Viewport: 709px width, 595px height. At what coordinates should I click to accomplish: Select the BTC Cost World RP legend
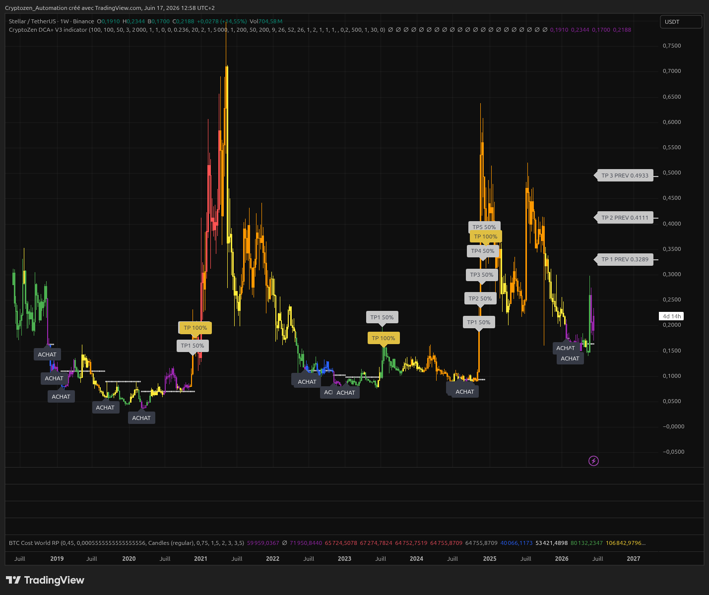pyautogui.click(x=127, y=543)
